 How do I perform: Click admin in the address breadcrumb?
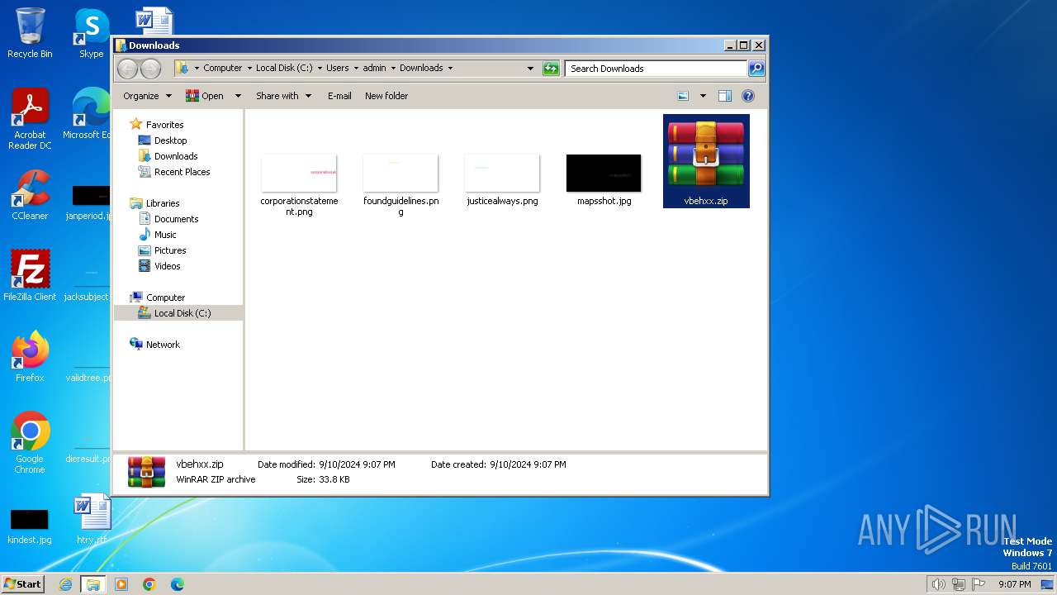tap(374, 69)
